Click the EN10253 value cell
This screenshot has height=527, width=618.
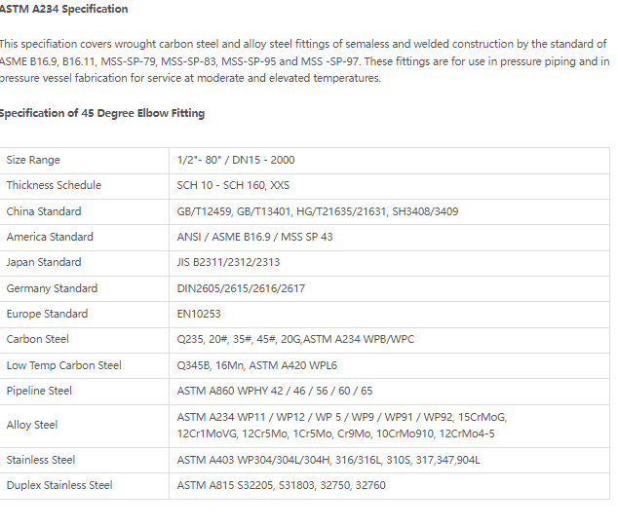(x=389, y=315)
